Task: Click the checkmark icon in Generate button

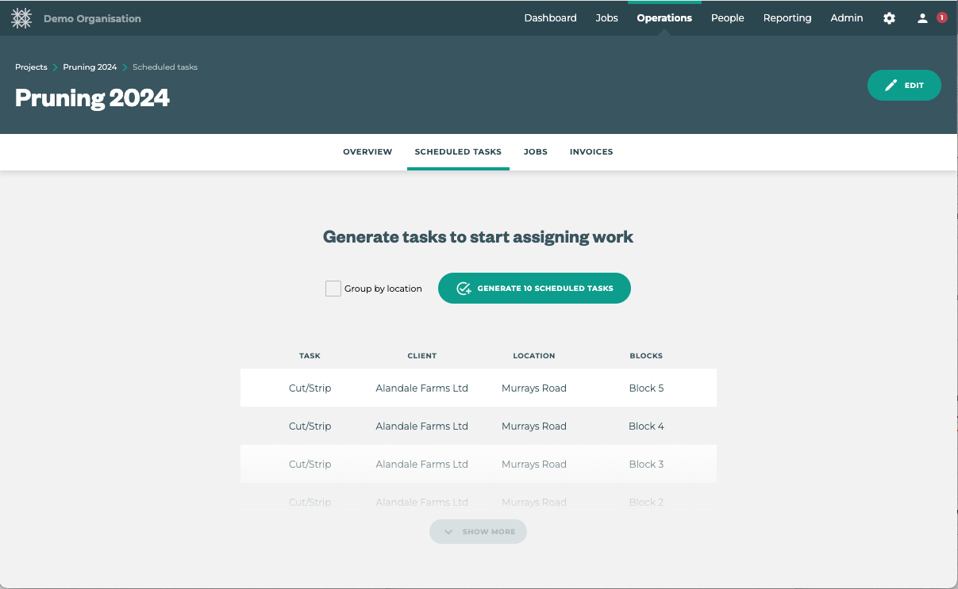Action: pos(464,289)
